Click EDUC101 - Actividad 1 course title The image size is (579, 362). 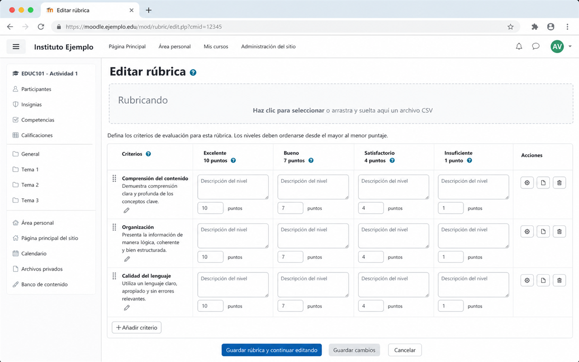point(49,73)
